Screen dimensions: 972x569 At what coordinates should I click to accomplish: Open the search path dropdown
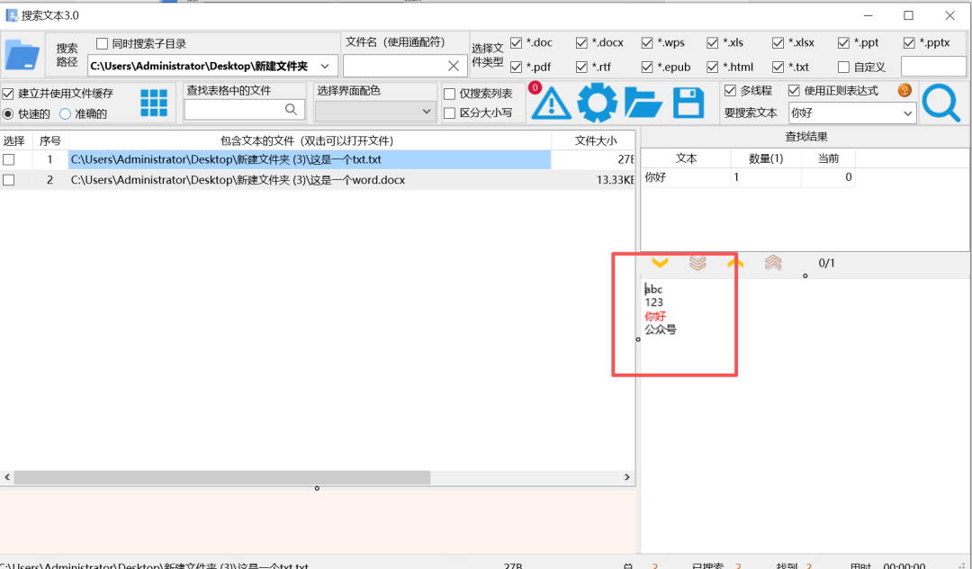coord(325,65)
